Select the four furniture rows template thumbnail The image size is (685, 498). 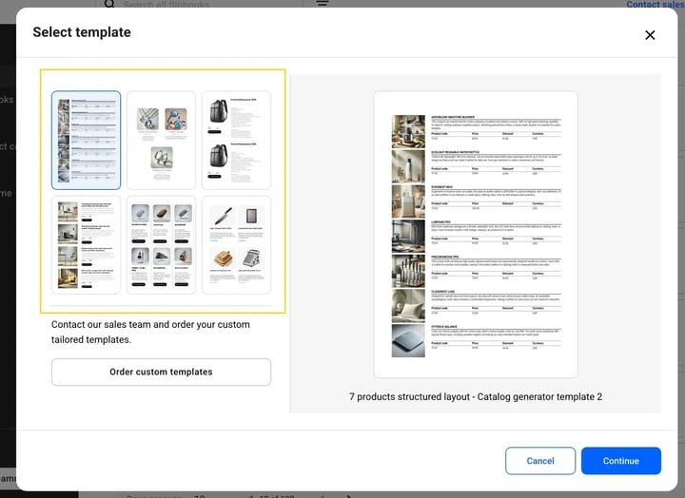pos(86,245)
